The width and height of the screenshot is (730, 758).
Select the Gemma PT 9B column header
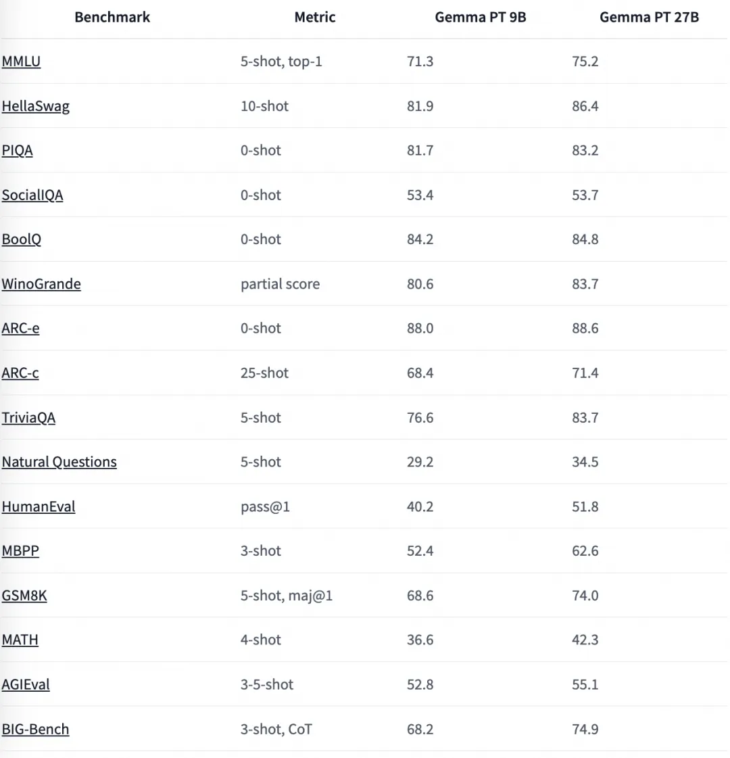[x=480, y=18]
